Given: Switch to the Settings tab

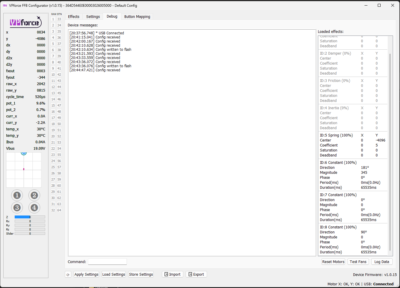Looking at the screenshot, I should pyautogui.click(x=93, y=17).
